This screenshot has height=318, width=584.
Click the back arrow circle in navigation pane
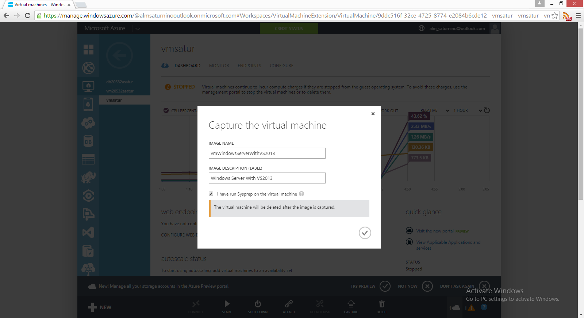tap(119, 56)
